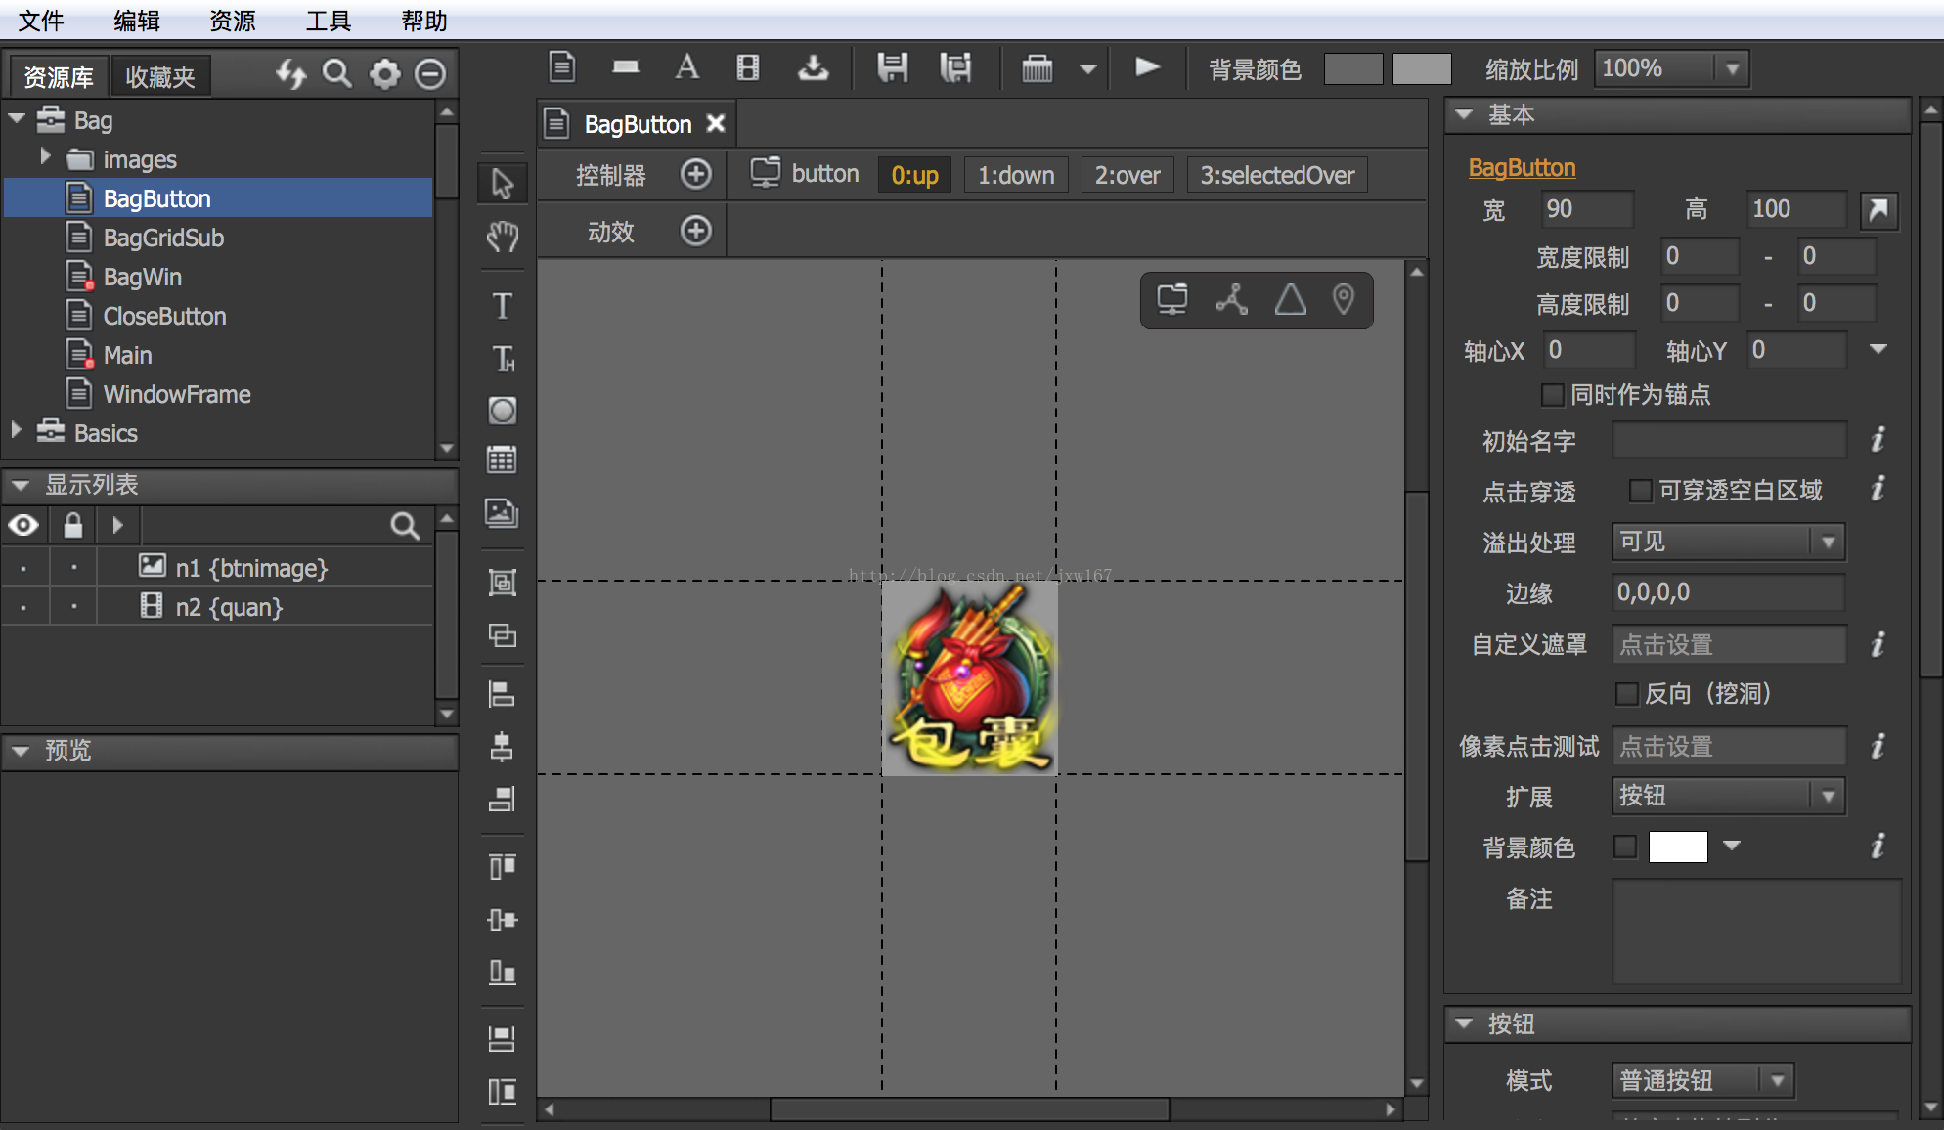Expand the Basics package in the library
The width and height of the screenshot is (1944, 1130).
click(16, 431)
